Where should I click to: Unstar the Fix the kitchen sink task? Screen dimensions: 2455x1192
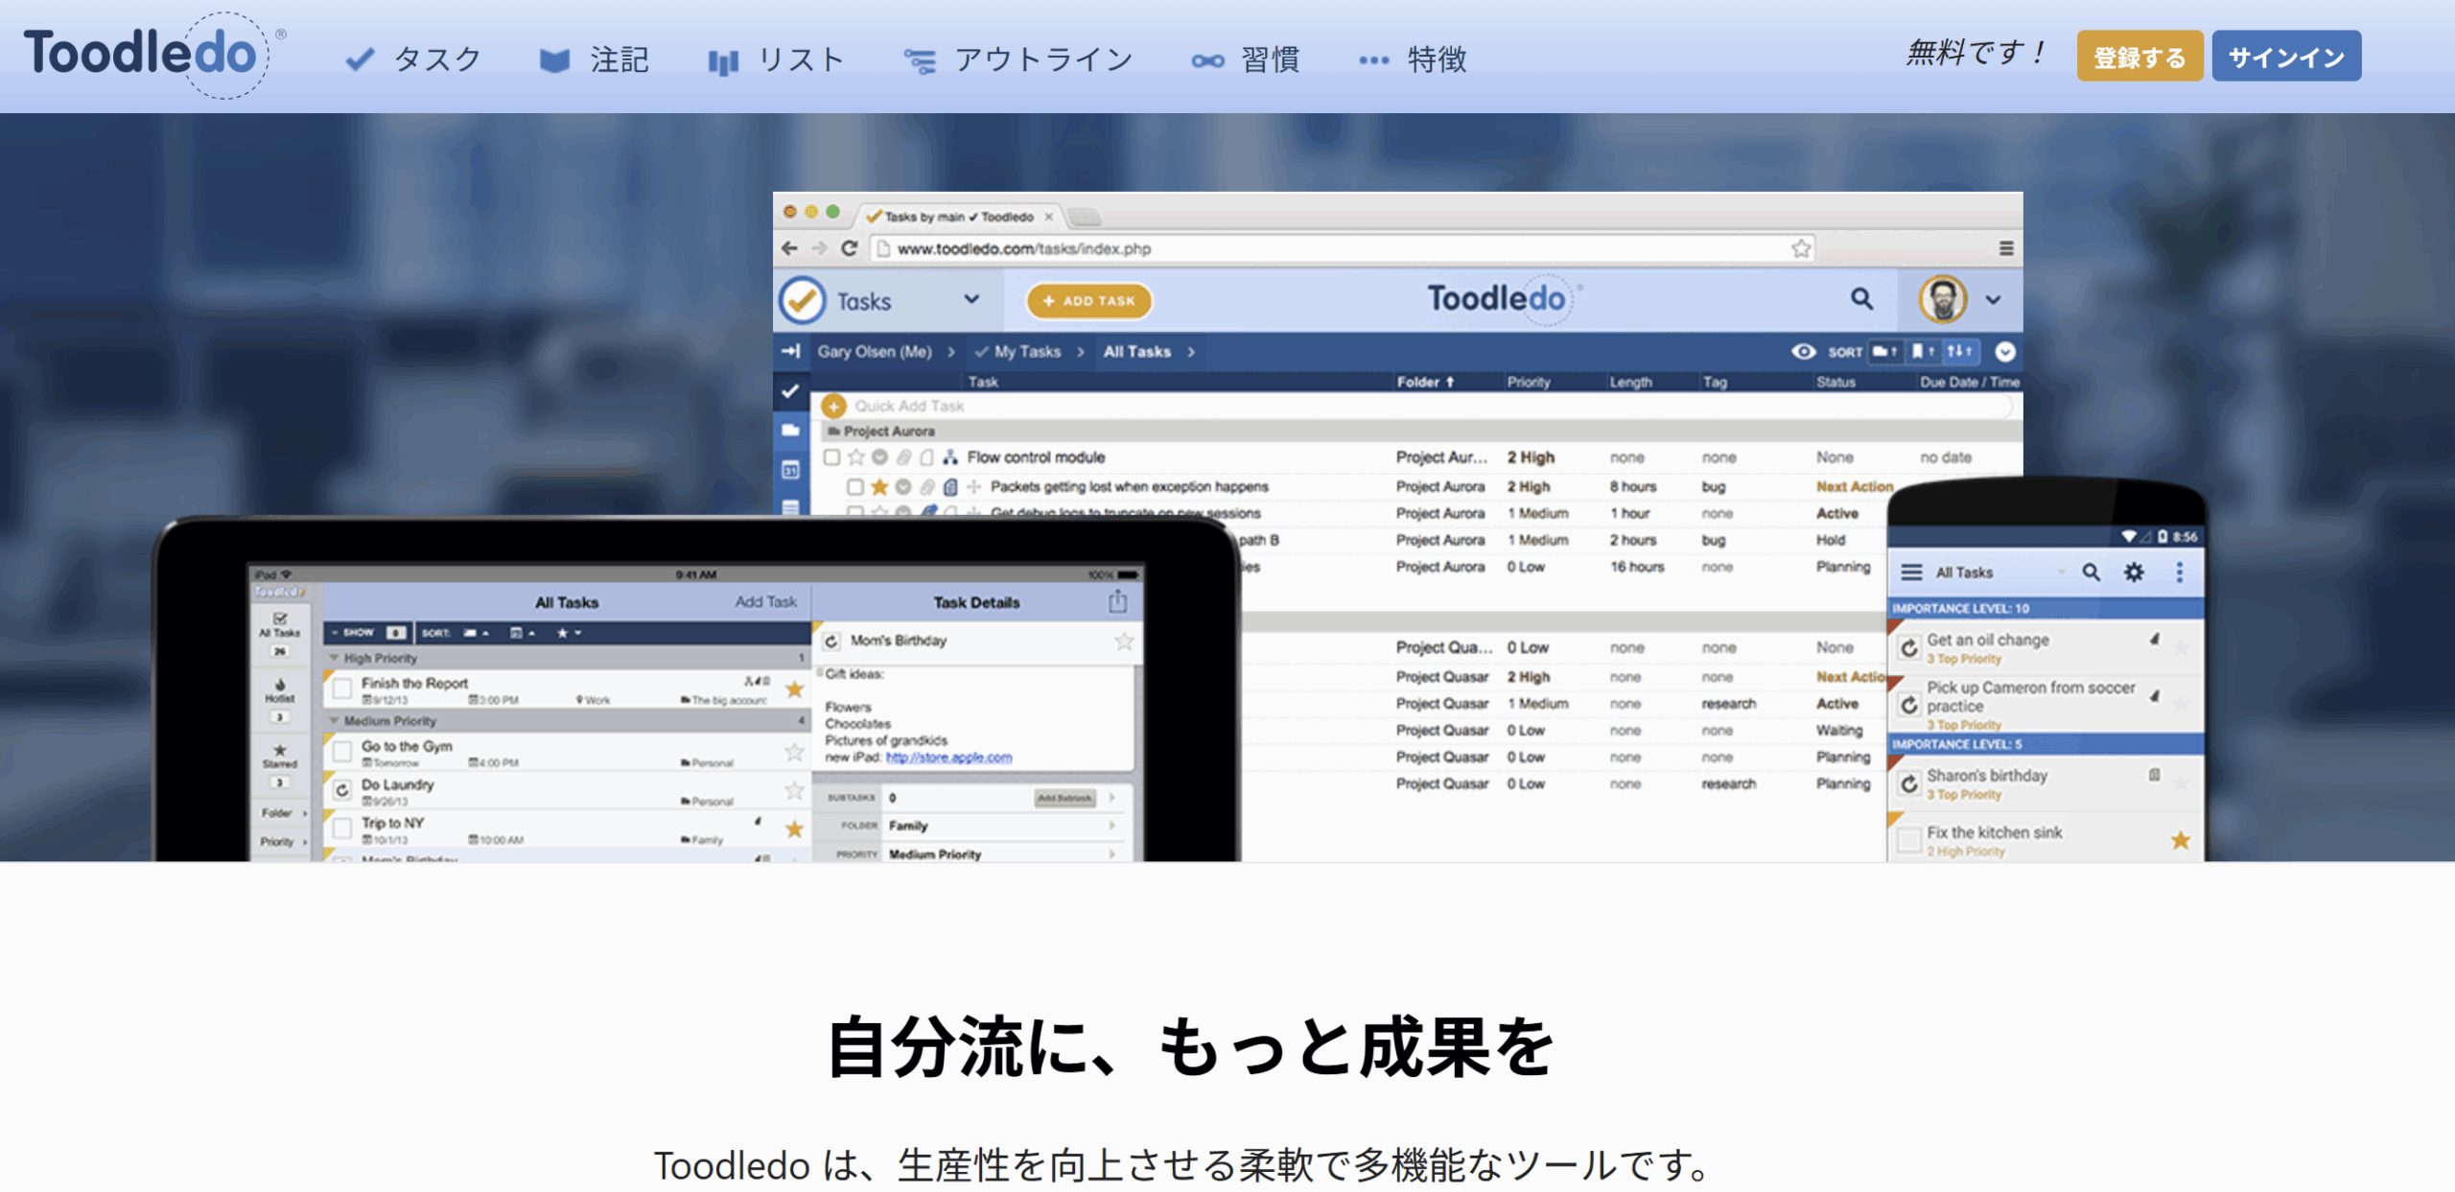pos(2181,841)
